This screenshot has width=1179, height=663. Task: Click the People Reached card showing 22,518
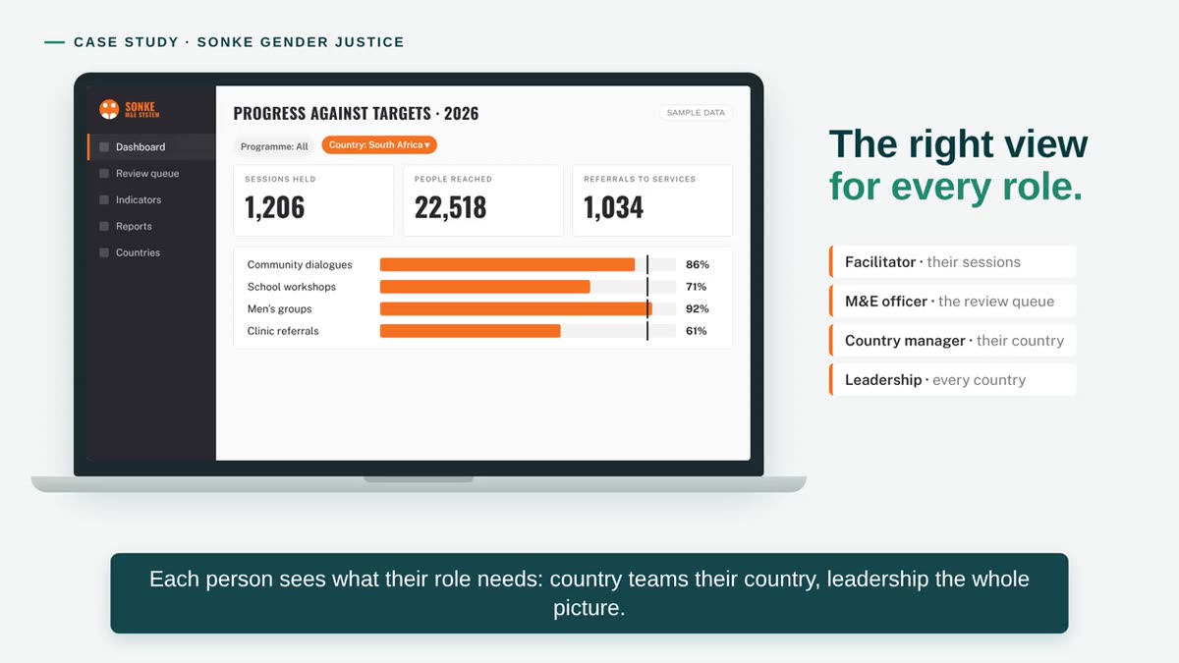(x=483, y=200)
